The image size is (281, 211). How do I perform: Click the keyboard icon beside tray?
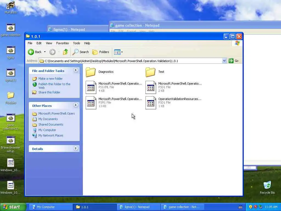pyautogui.click(x=240, y=207)
